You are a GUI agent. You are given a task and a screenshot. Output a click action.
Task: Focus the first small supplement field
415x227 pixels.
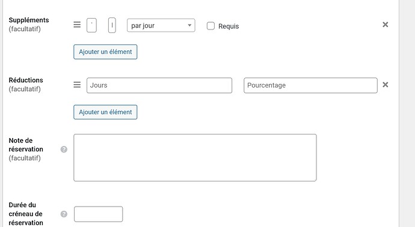click(x=91, y=25)
